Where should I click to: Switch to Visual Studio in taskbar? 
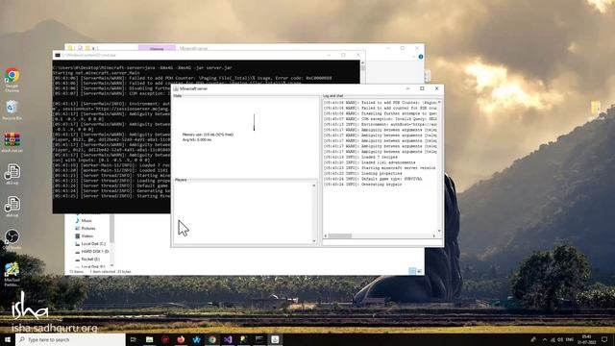pos(228,339)
